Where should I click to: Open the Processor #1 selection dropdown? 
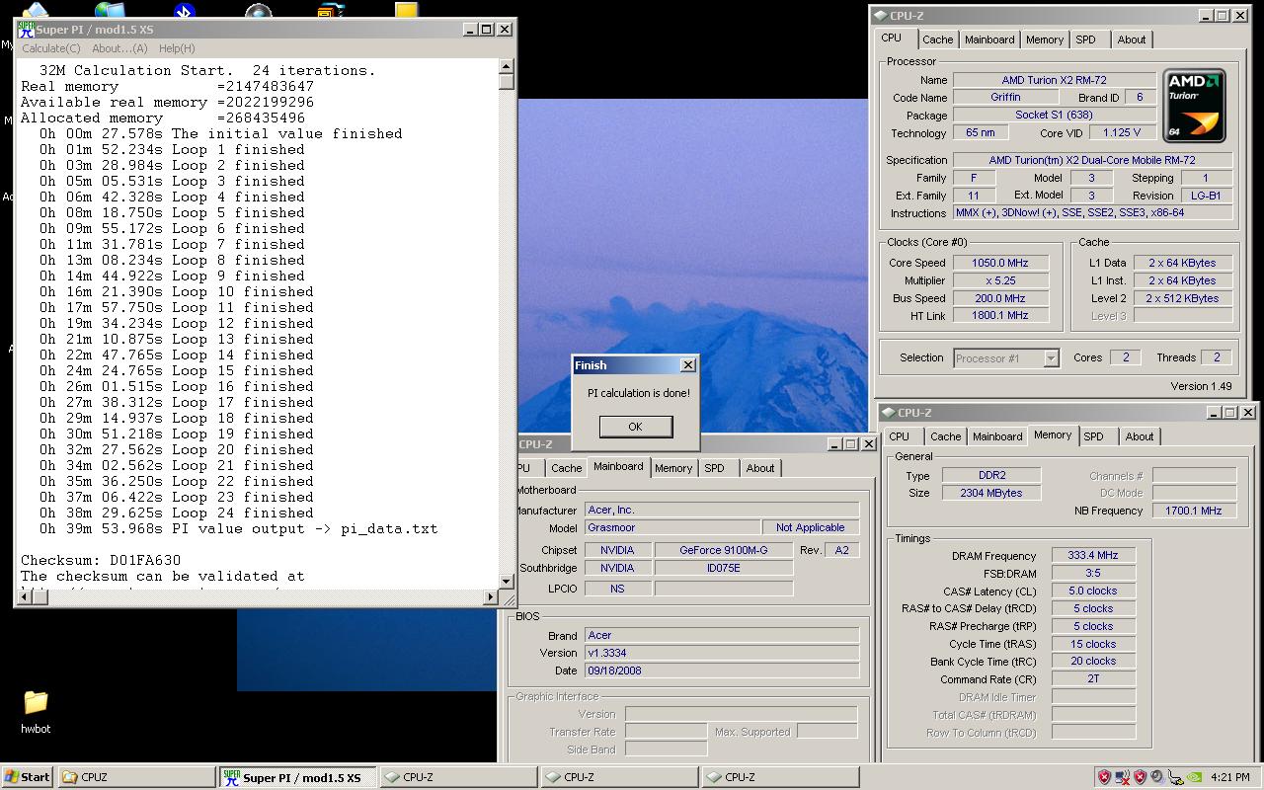point(1006,358)
